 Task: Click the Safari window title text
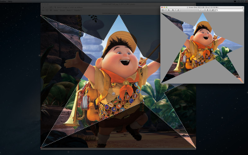tap(118, 4)
